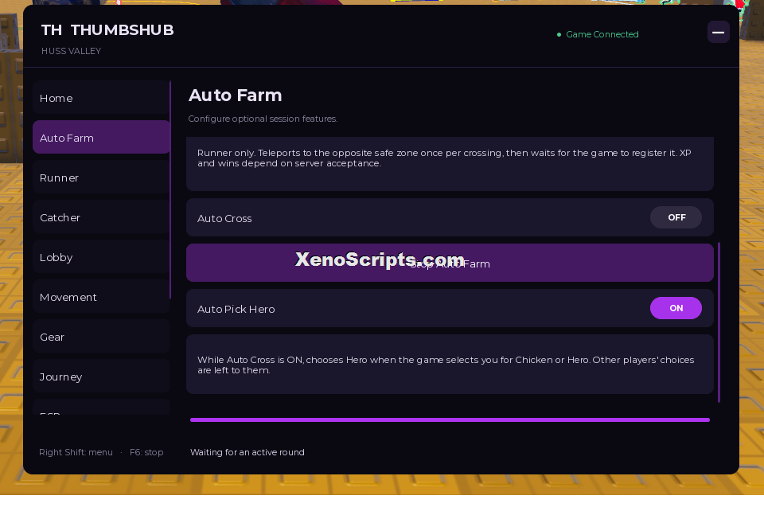Click the purple progress bar
Screen dimensions: 764x519
point(450,419)
